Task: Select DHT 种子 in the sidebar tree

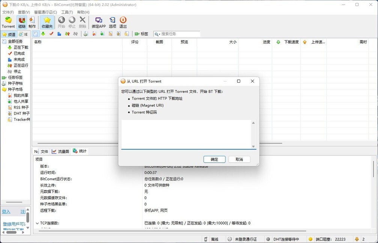Action: point(22,113)
